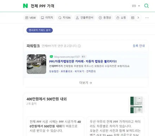Click the green search magnifier icon
155x136 pixels.
click(146, 6)
